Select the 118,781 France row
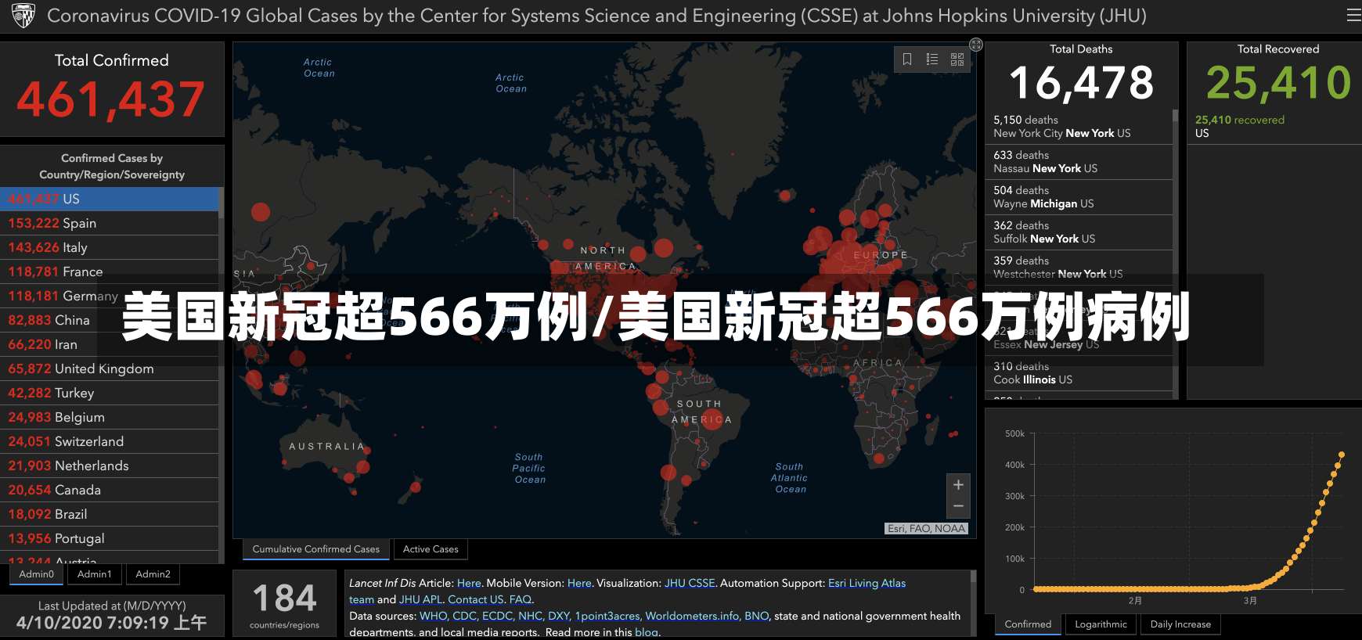The height and width of the screenshot is (640, 1362). tap(110, 271)
